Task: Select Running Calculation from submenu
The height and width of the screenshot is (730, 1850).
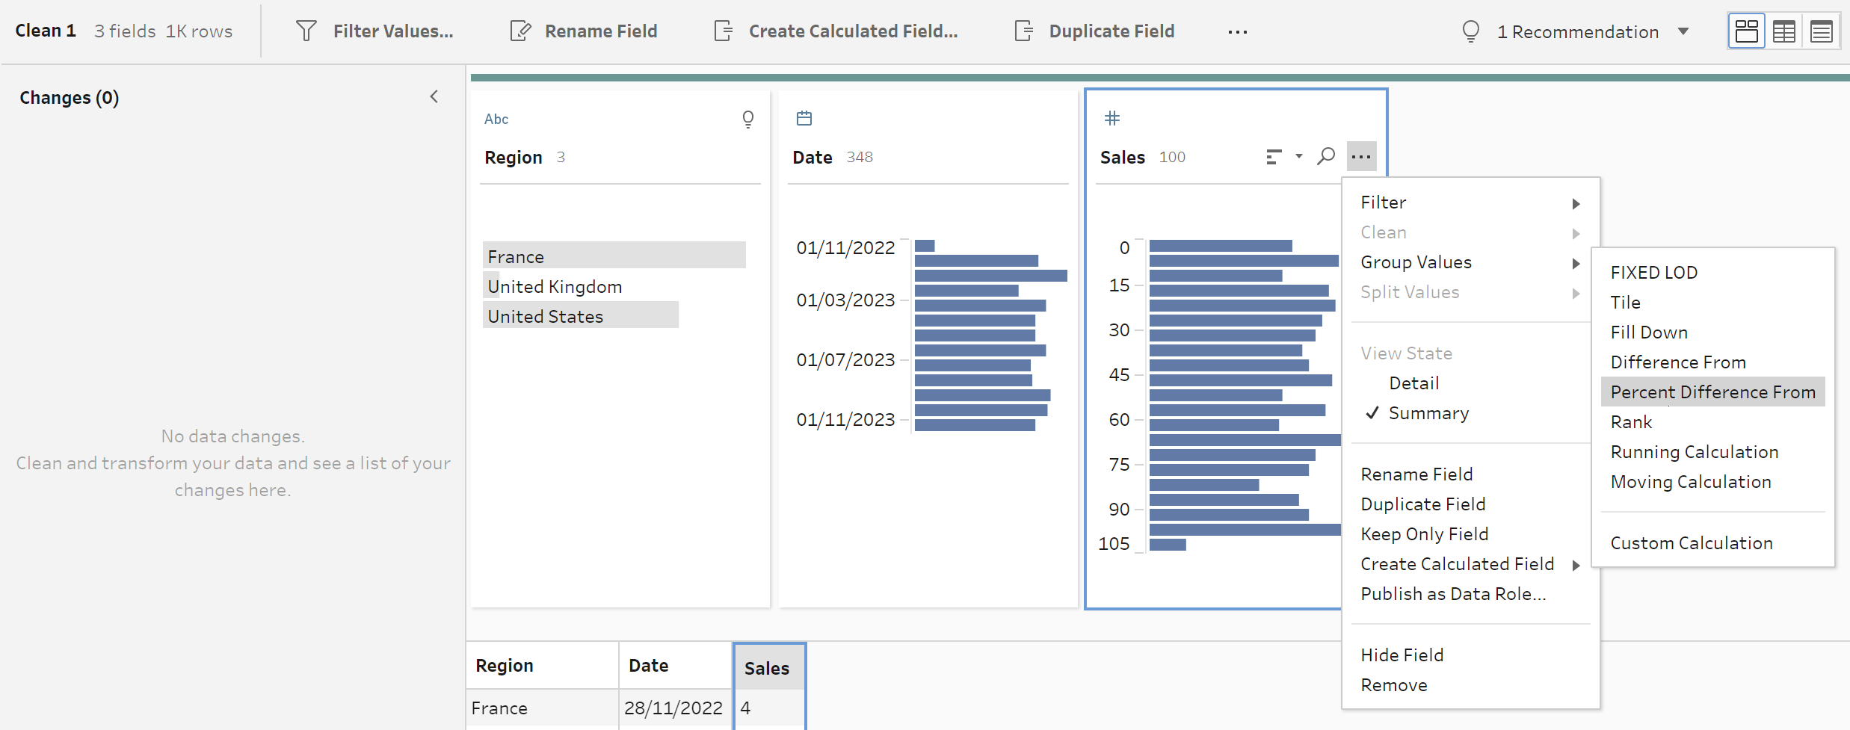Action: 1694,452
